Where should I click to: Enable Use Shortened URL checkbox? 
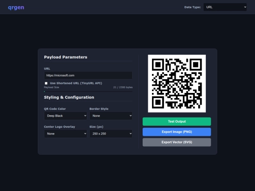click(46, 83)
